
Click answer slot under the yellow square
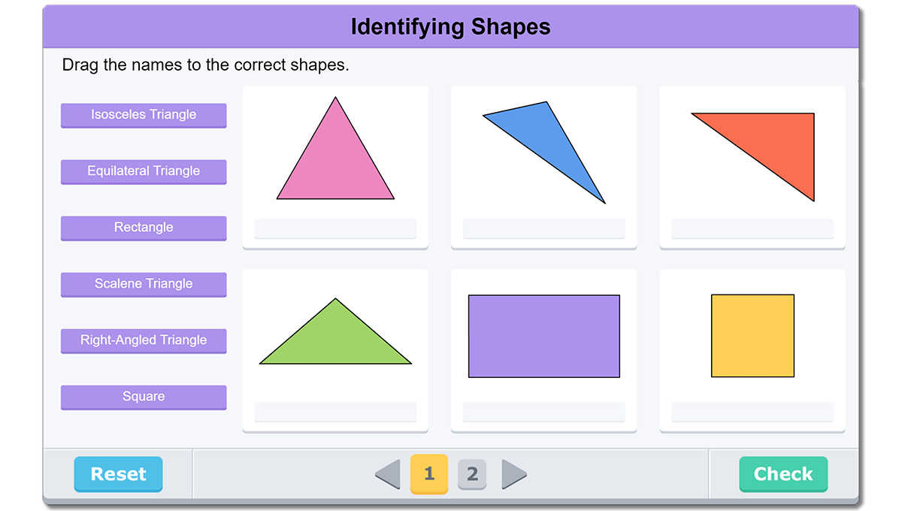point(752,412)
